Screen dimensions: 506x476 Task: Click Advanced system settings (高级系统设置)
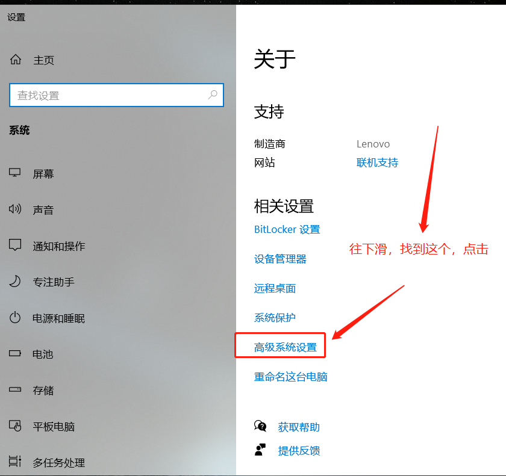[x=285, y=347]
